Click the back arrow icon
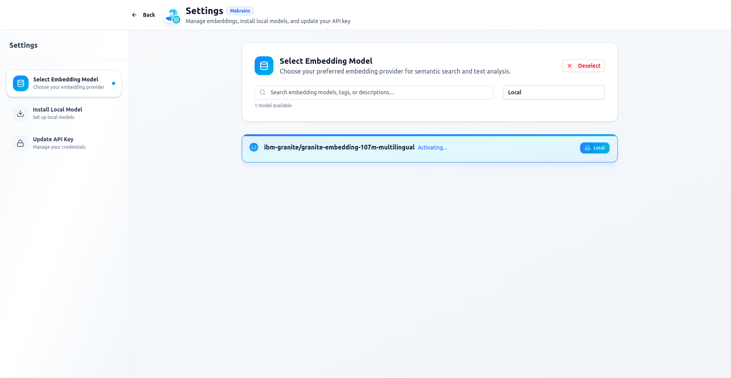 pyautogui.click(x=134, y=15)
